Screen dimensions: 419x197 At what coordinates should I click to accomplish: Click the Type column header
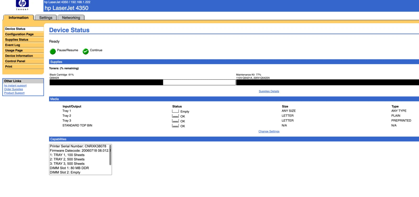coord(395,107)
